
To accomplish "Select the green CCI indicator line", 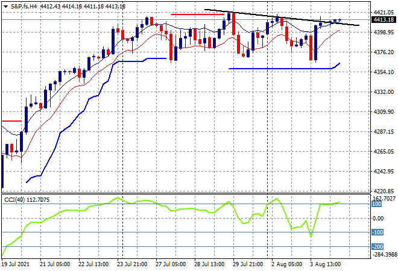I will coord(171,210).
